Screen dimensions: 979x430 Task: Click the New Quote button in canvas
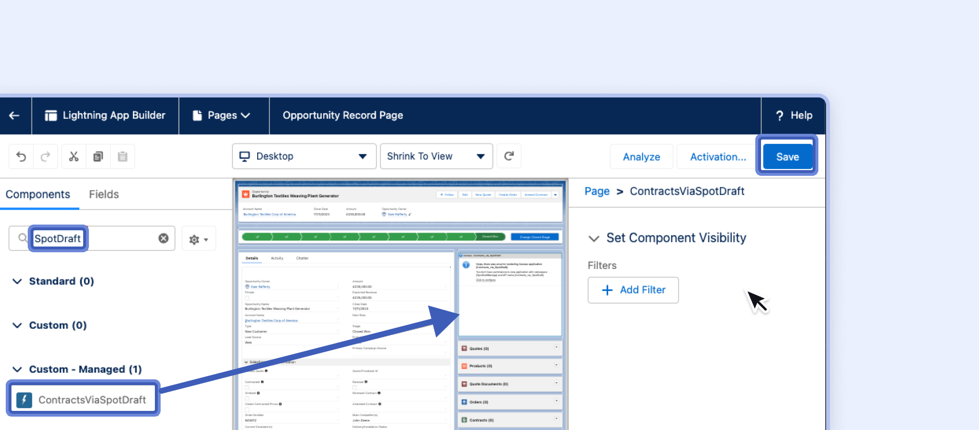(483, 195)
